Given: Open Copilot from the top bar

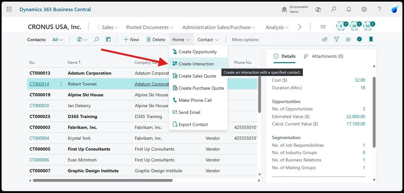Looking at the screenshot, I should click(318, 9).
